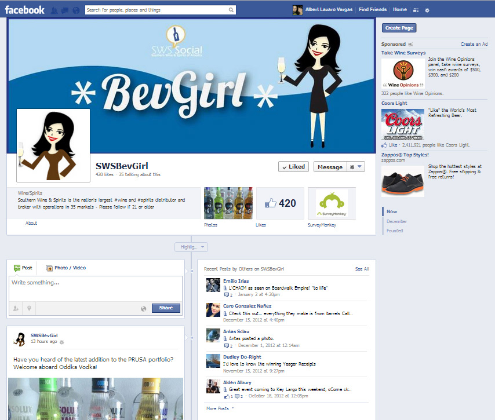Open account settings gear in top bar
The height and width of the screenshot is (420, 495).
click(x=427, y=10)
